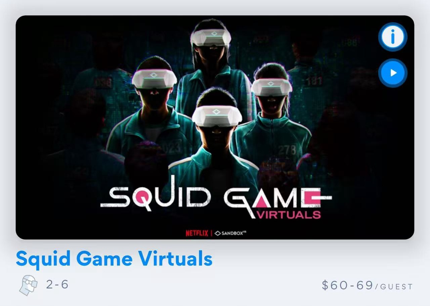Click the left player's VR headset

pyautogui.click(x=154, y=79)
